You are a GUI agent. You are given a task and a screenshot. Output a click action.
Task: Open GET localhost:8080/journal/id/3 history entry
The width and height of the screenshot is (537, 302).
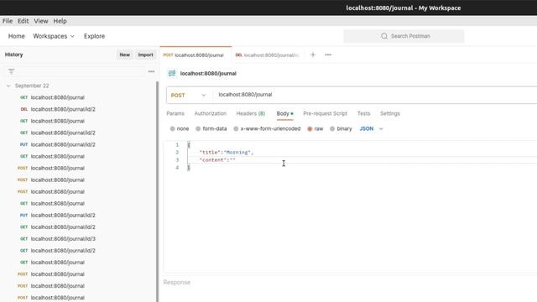(58, 238)
